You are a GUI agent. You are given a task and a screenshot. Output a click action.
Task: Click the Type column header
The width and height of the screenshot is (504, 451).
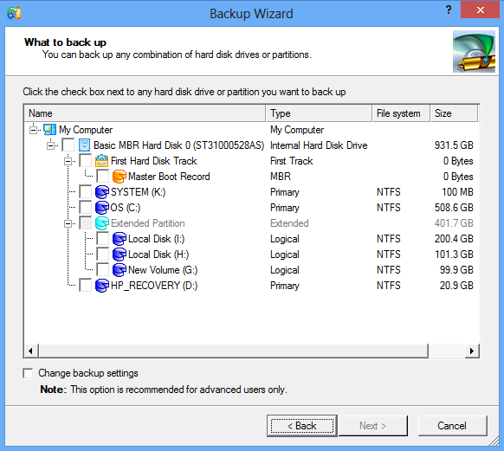[320, 113]
